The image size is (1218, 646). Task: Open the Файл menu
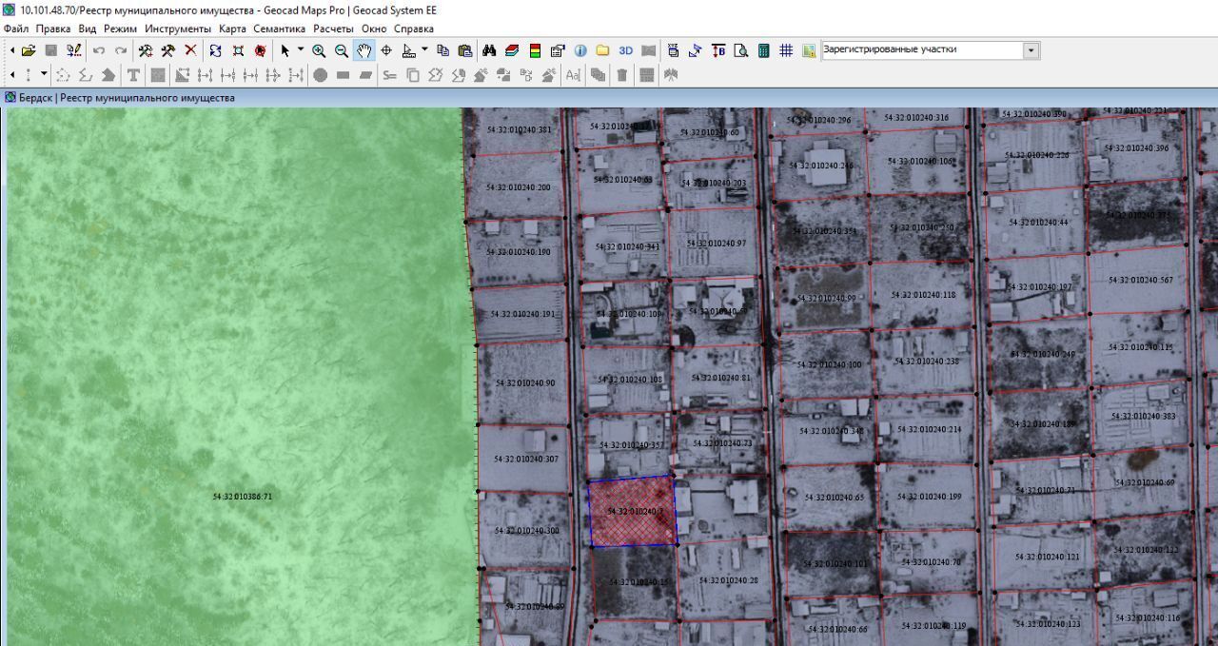[x=16, y=29]
